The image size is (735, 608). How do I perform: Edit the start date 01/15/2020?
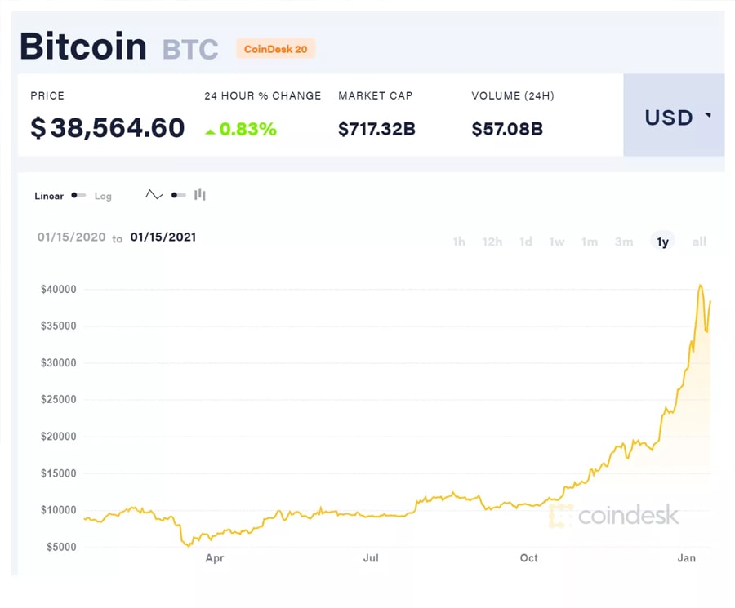72,237
